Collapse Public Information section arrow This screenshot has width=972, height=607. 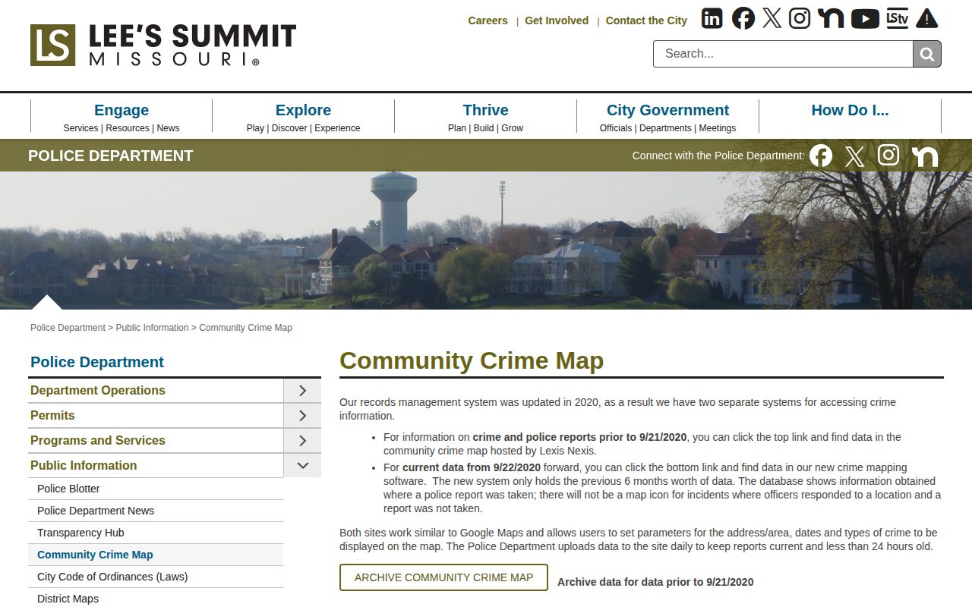(302, 466)
